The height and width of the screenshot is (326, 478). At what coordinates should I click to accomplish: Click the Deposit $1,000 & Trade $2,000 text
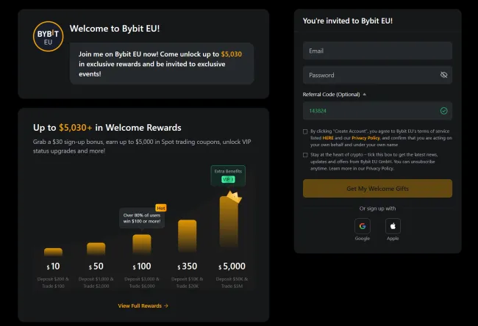coord(96,283)
